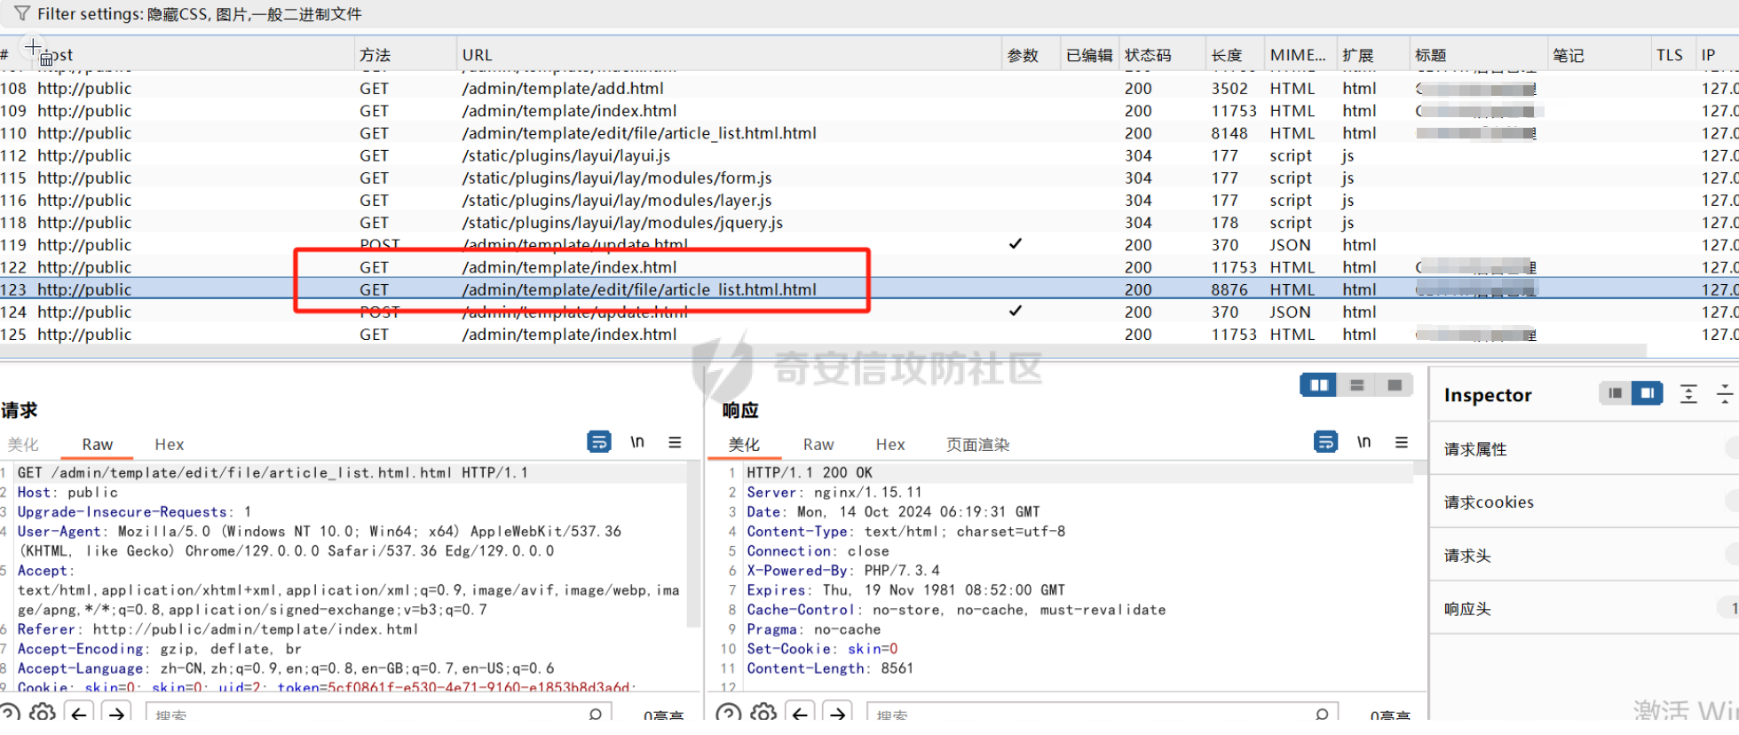Screen dimensions: 1739x735
Task: Select request 美化 tab
Action: [23, 445]
